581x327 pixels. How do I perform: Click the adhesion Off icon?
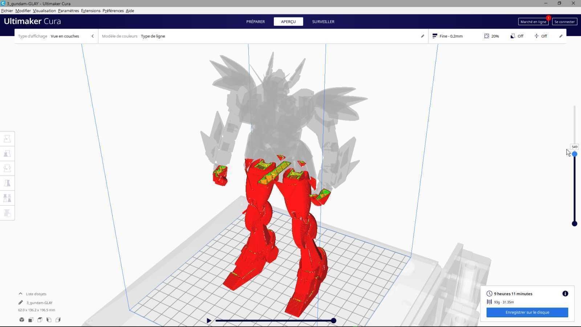(536, 36)
